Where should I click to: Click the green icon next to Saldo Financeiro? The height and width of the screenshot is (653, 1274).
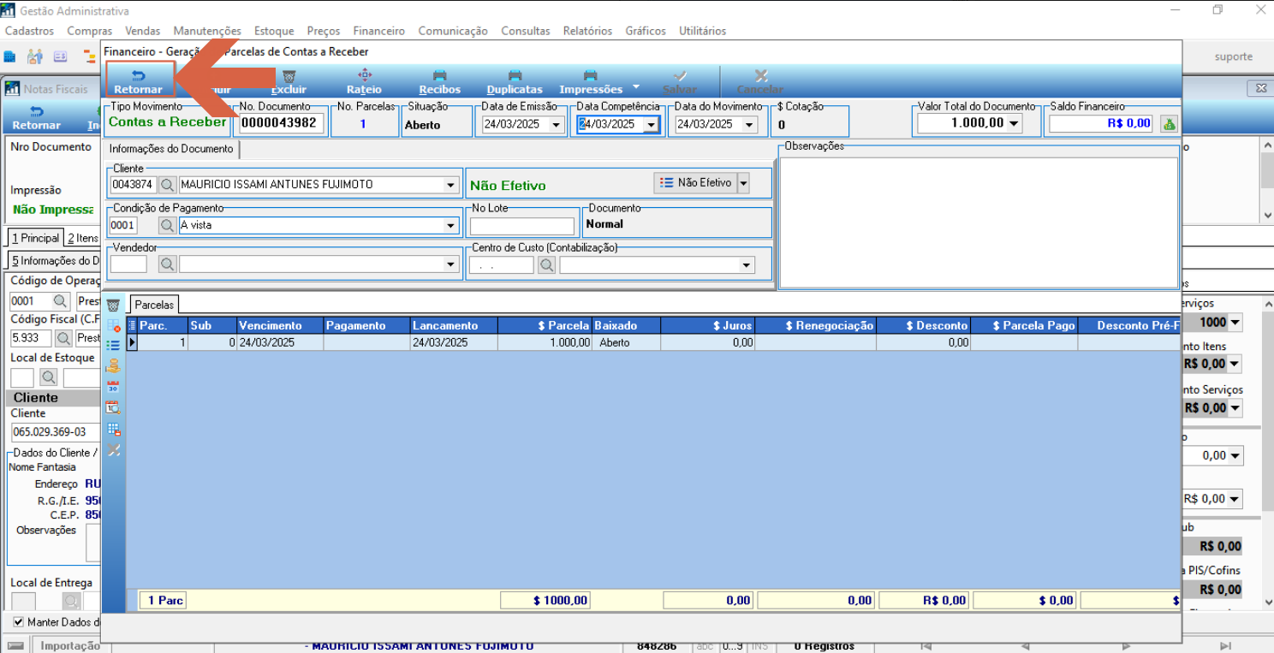(1169, 123)
